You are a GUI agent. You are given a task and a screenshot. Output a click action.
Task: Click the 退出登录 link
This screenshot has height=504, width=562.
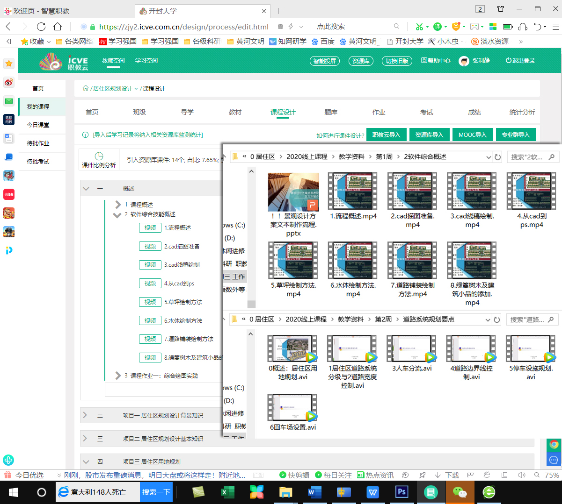[x=520, y=61]
